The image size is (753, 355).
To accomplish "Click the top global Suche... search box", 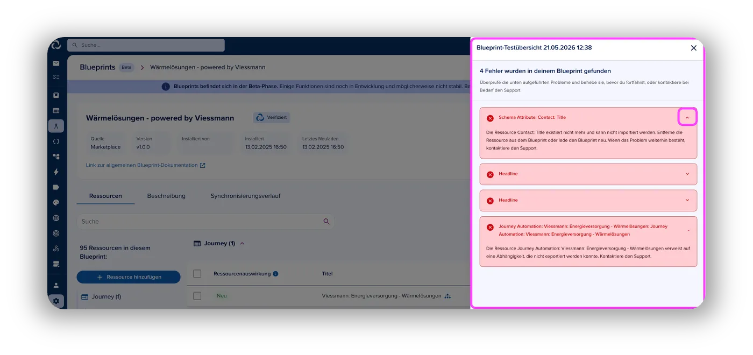I will [x=146, y=45].
